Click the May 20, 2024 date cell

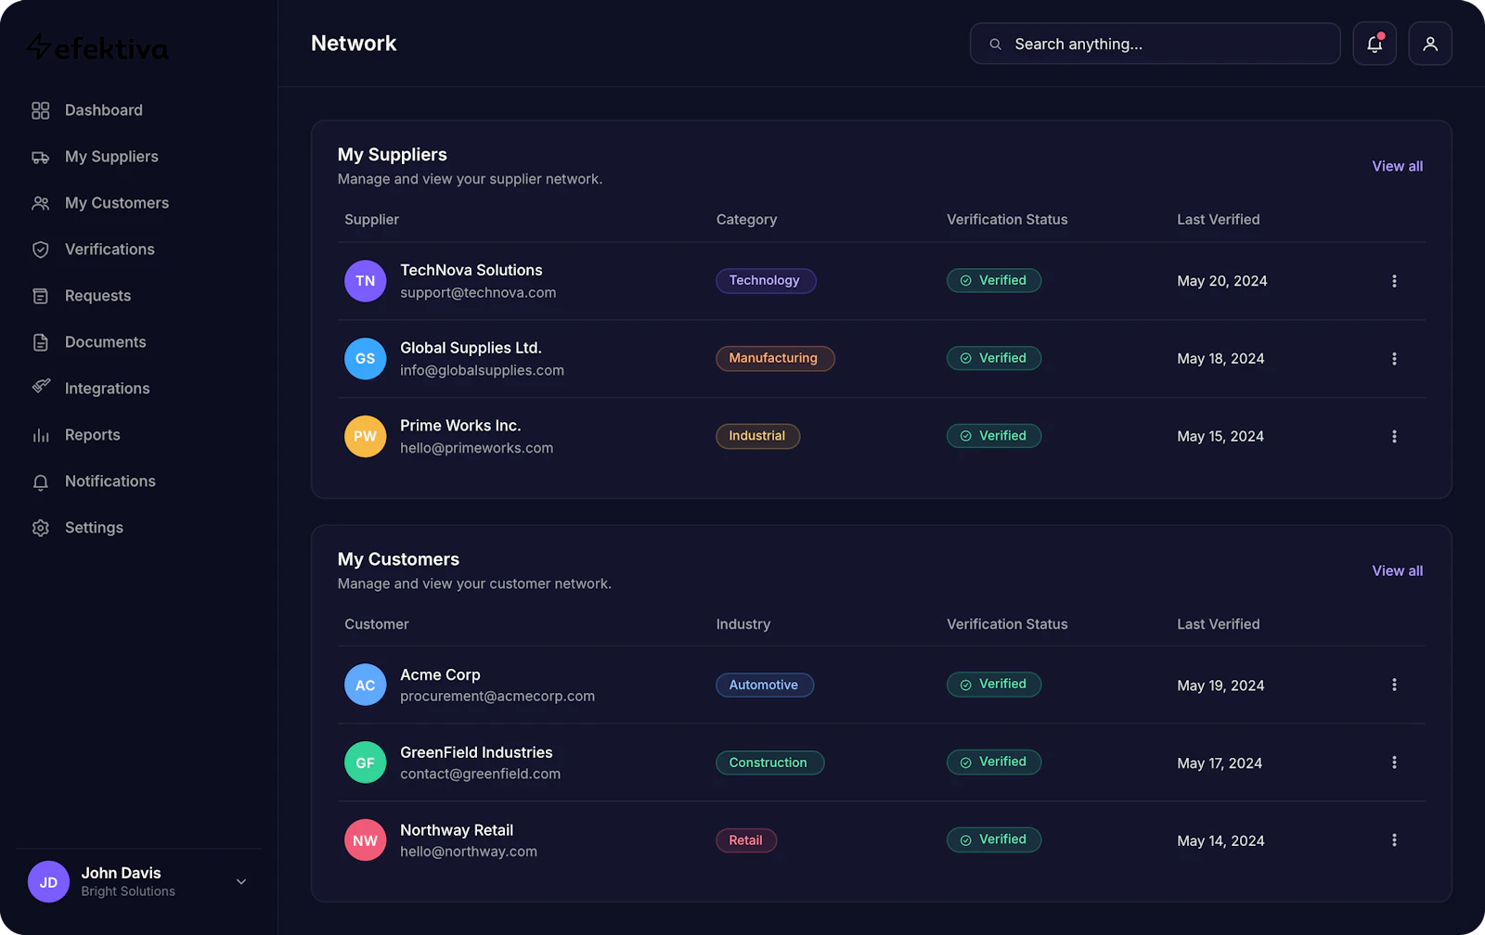coord(1222,281)
